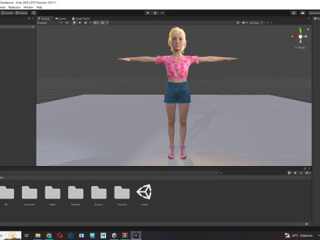320x240 pixels.
Task: Open the grid options dropdown arrow
Action: [x=107, y=23]
